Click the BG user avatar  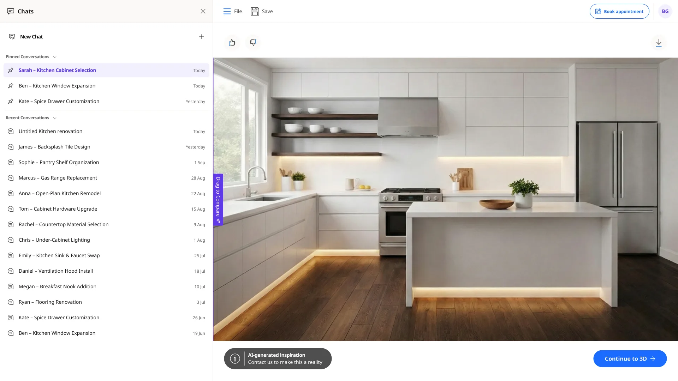(665, 11)
